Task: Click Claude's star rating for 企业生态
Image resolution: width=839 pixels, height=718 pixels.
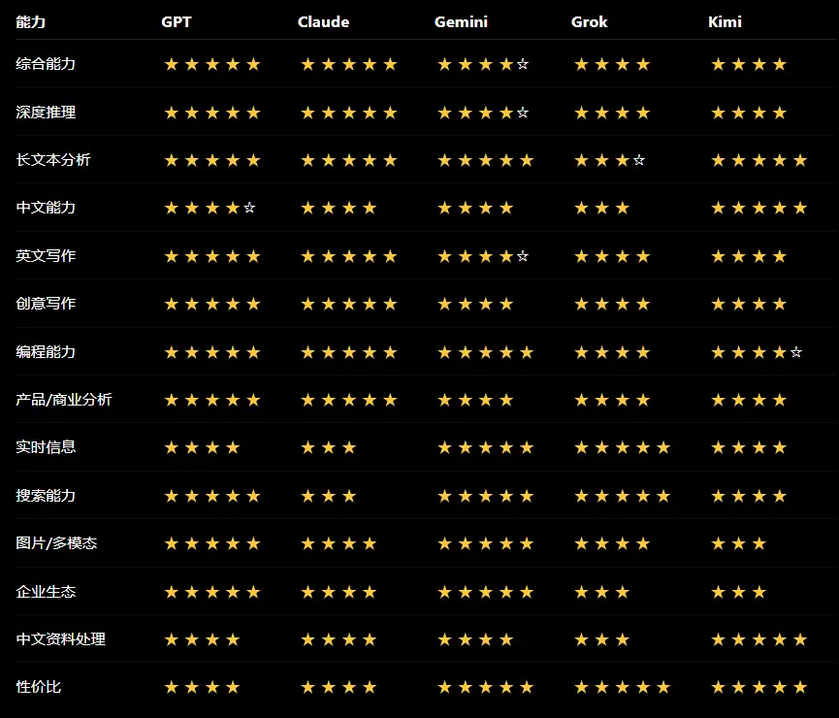Action: coord(339,592)
